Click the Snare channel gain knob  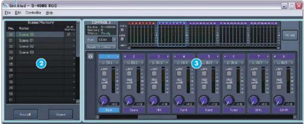click(128, 100)
